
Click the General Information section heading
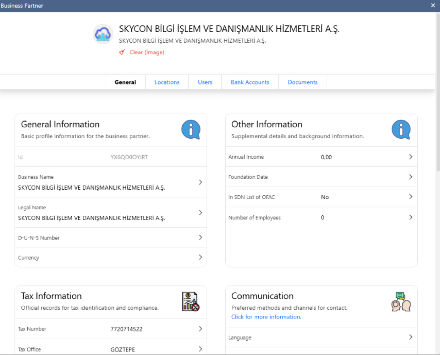[x=60, y=125]
